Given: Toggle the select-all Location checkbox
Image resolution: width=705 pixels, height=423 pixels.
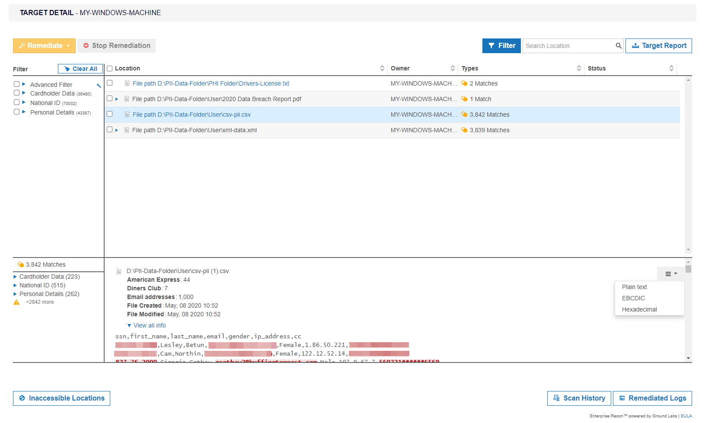Looking at the screenshot, I should (x=110, y=68).
